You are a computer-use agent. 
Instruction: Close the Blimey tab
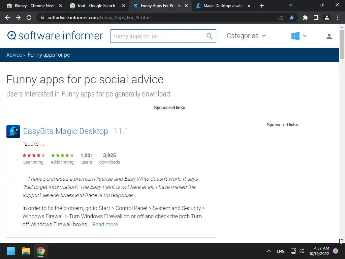pyautogui.click(x=61, y=6)
